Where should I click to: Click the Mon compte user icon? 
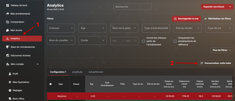pyautogui.click(x=8, y=64)
